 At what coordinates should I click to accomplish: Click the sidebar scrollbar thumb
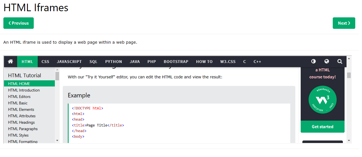(x=57, y=76)
